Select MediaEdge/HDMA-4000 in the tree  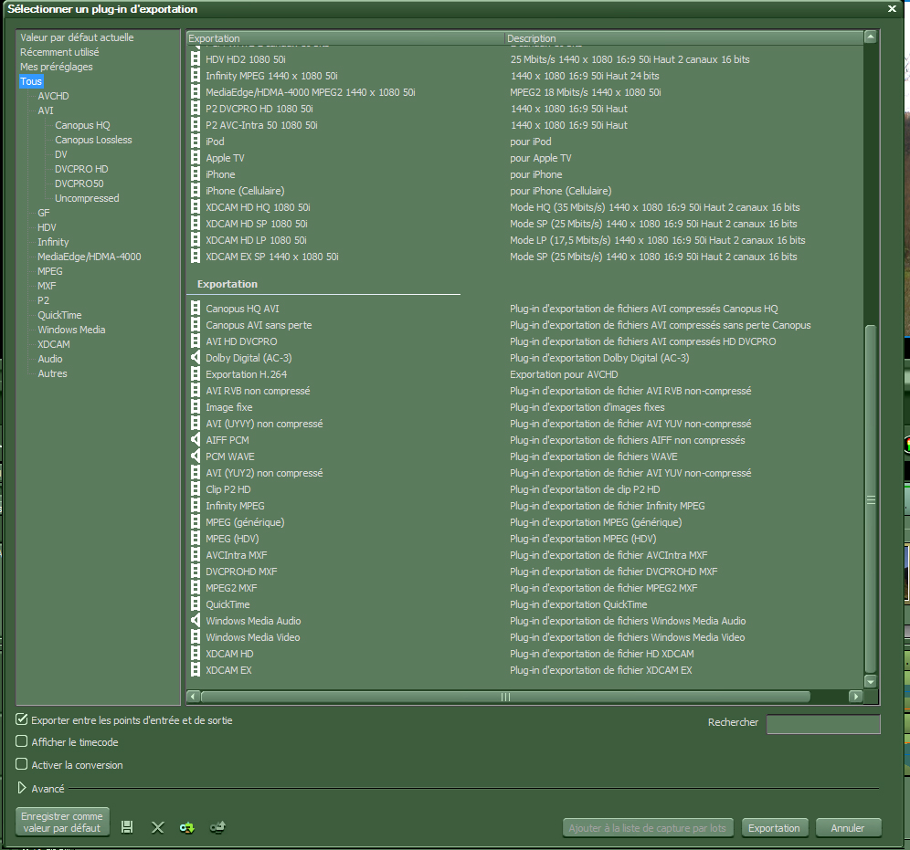pos(89,257)
